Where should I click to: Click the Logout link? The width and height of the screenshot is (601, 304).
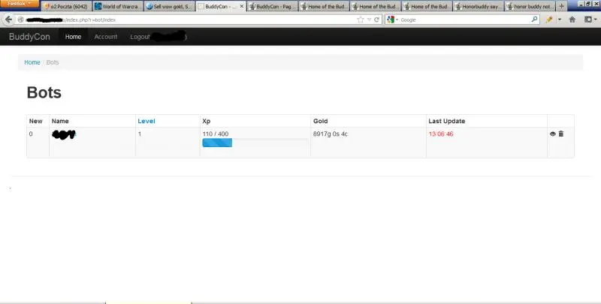(140, 36)
